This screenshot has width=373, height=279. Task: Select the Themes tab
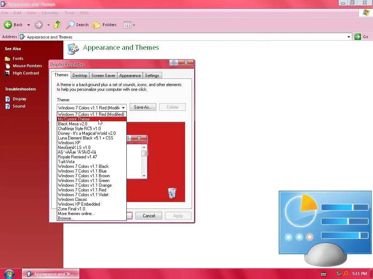61,75
